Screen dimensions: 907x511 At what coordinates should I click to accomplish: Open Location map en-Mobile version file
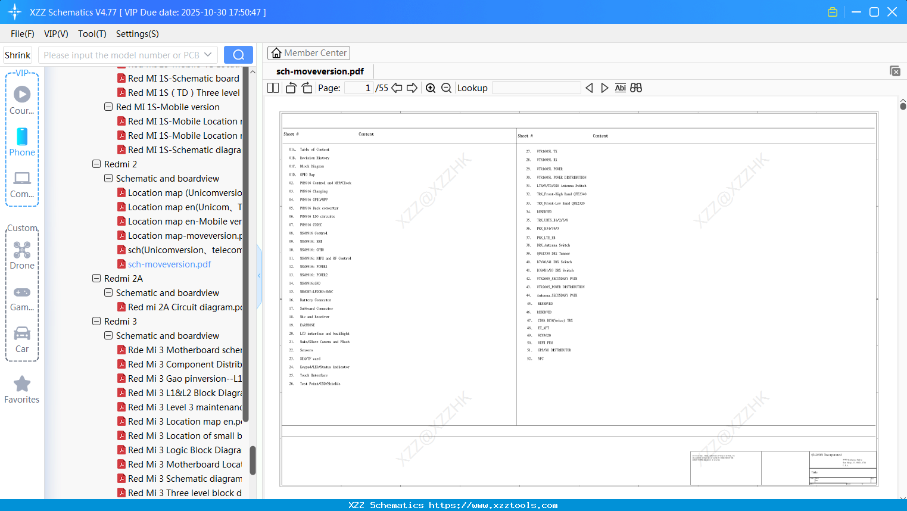click(180, 222)
